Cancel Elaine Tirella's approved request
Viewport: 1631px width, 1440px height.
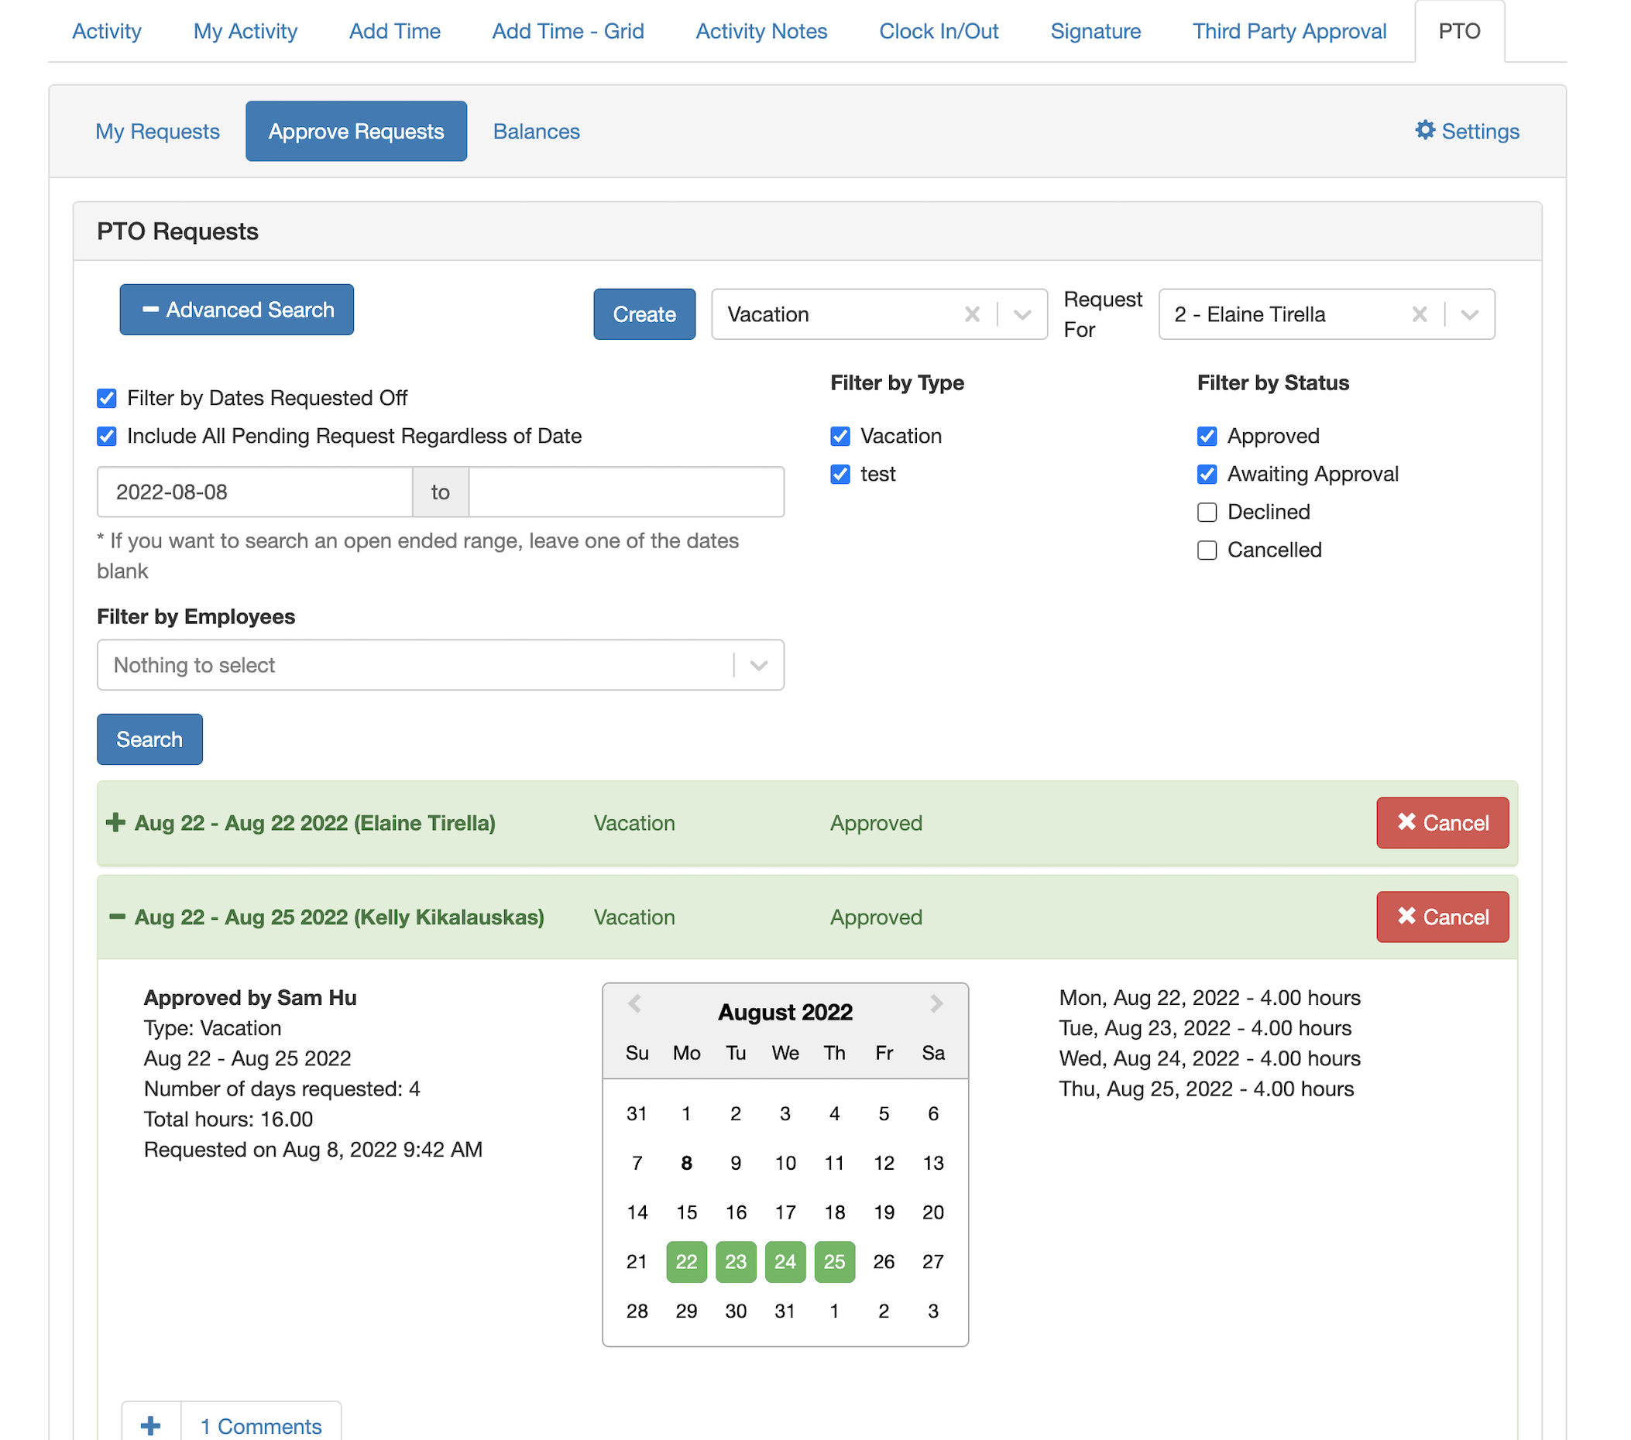tap(1442, 822)
